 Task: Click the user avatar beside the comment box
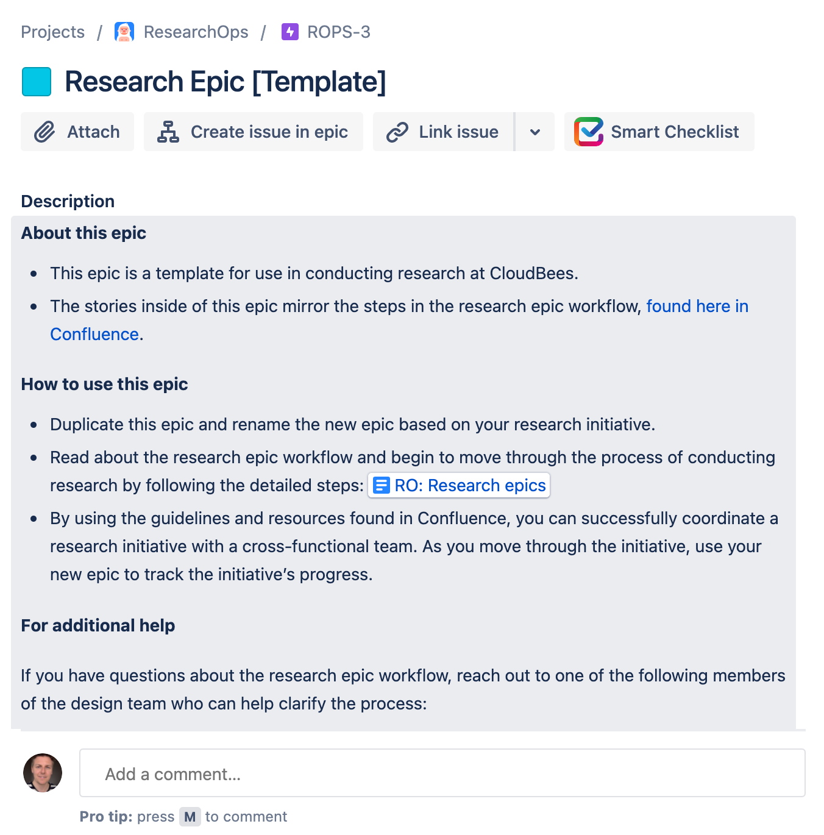coord(43,773)
